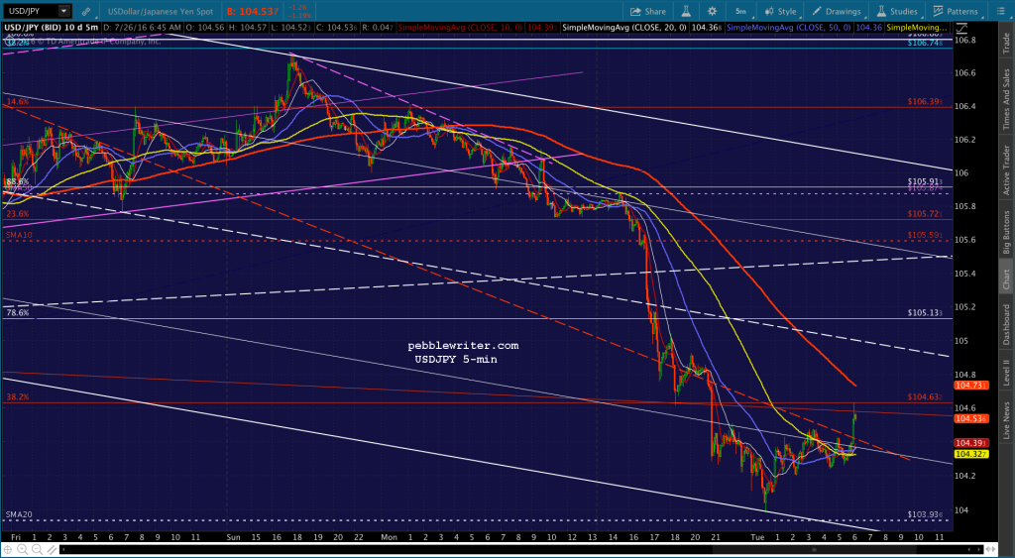The image size is (1015, 558).
Task: Click scrollbar left arrow at bottom
Action: pos(63,550)
